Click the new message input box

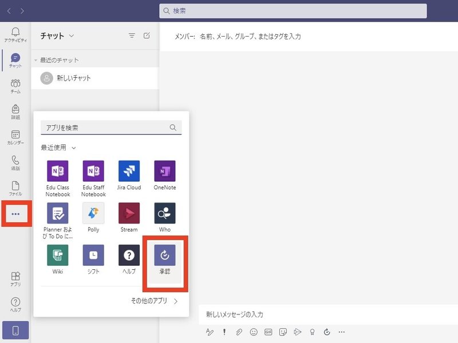click(328, 314)
